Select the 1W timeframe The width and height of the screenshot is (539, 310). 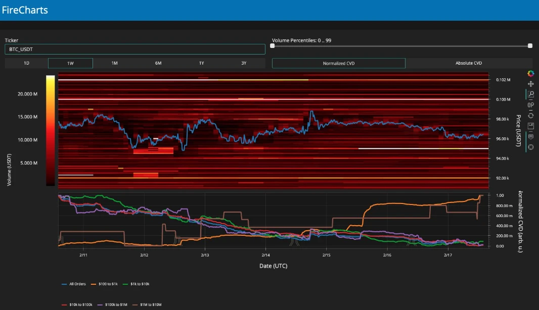click(70, 63)
